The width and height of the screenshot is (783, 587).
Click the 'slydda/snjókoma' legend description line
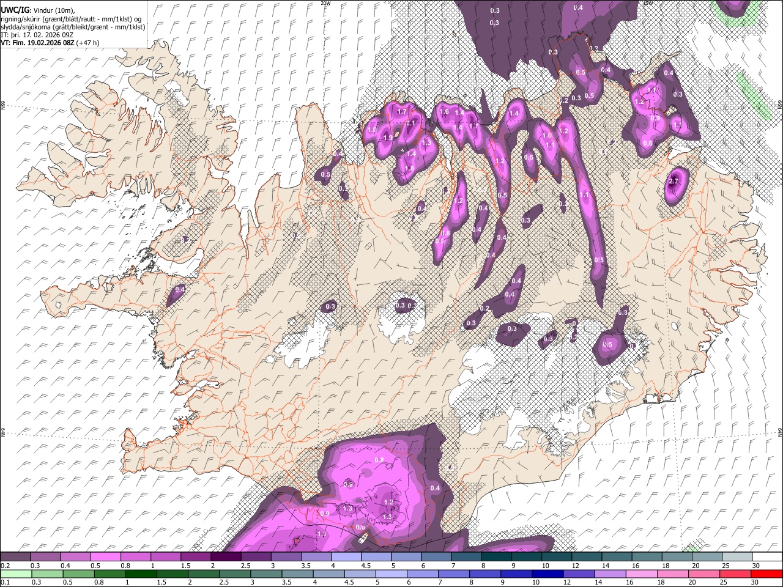(73, 27)
